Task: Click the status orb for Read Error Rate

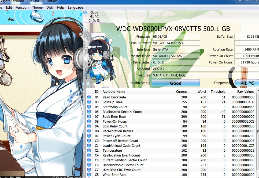Action: pos(89,97)
